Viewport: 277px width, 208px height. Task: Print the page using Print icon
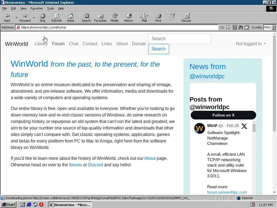pos(158,18)
